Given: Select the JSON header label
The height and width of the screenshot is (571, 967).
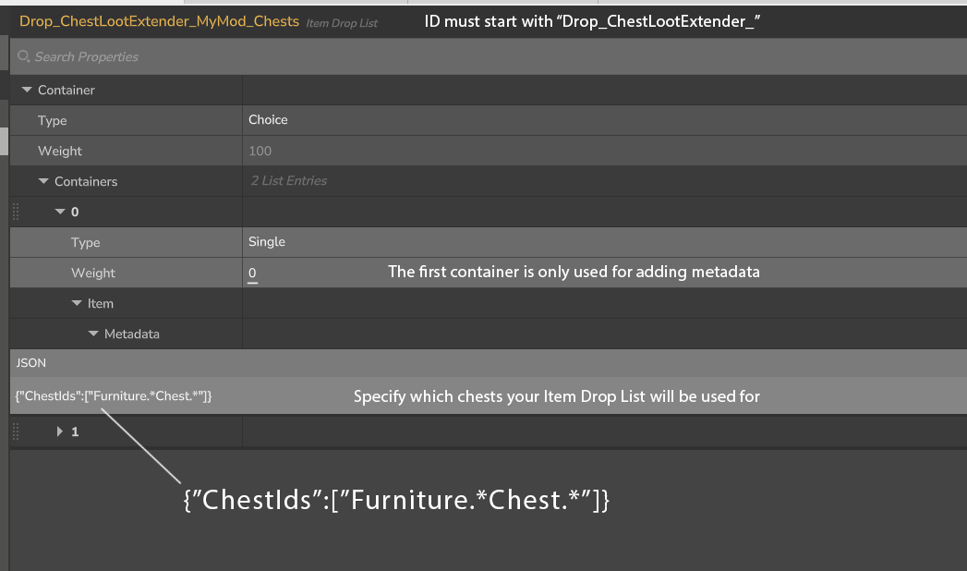Looking at the screenshot, I should coord(30,363).
